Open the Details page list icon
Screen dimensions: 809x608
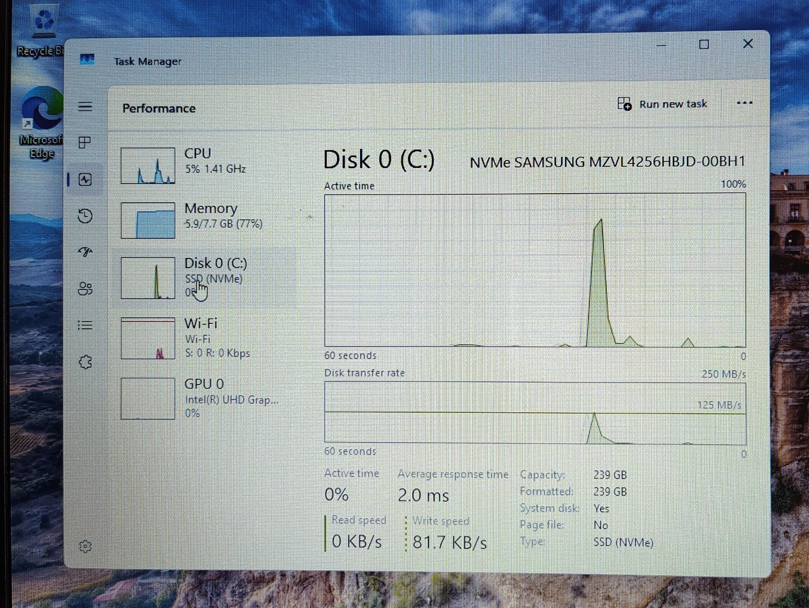tap(85, 325)
